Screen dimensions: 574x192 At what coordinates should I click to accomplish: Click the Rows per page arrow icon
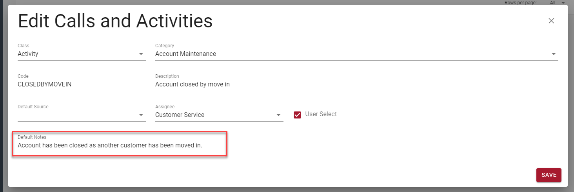pyautogui.click(x=563, y=2)
